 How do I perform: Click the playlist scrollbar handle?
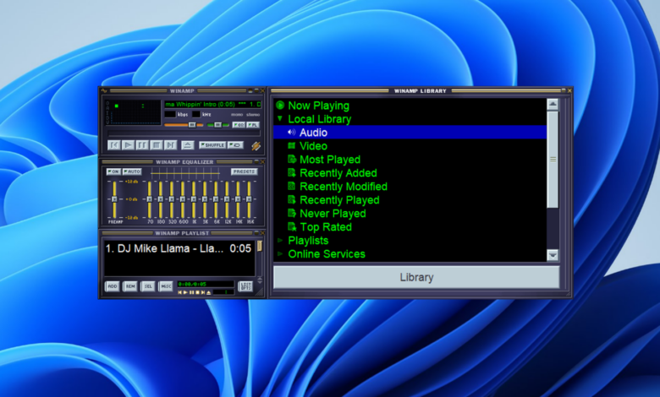coord(260,246)
